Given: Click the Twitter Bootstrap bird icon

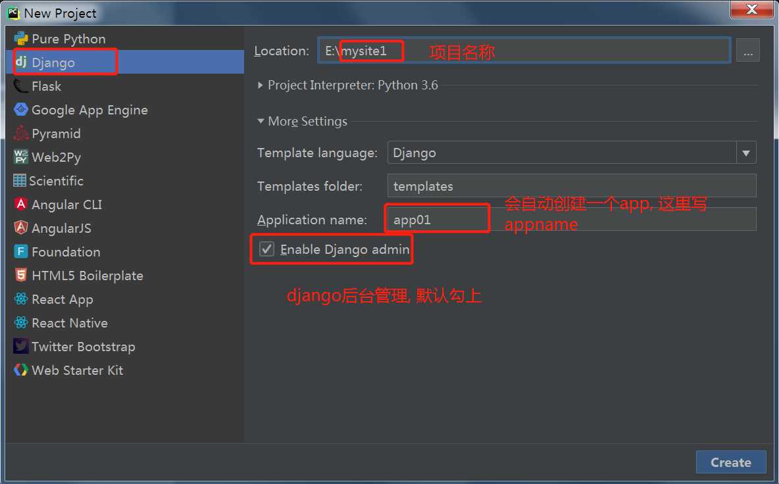Looking at the screenshot, I should (x=21, y=346).
